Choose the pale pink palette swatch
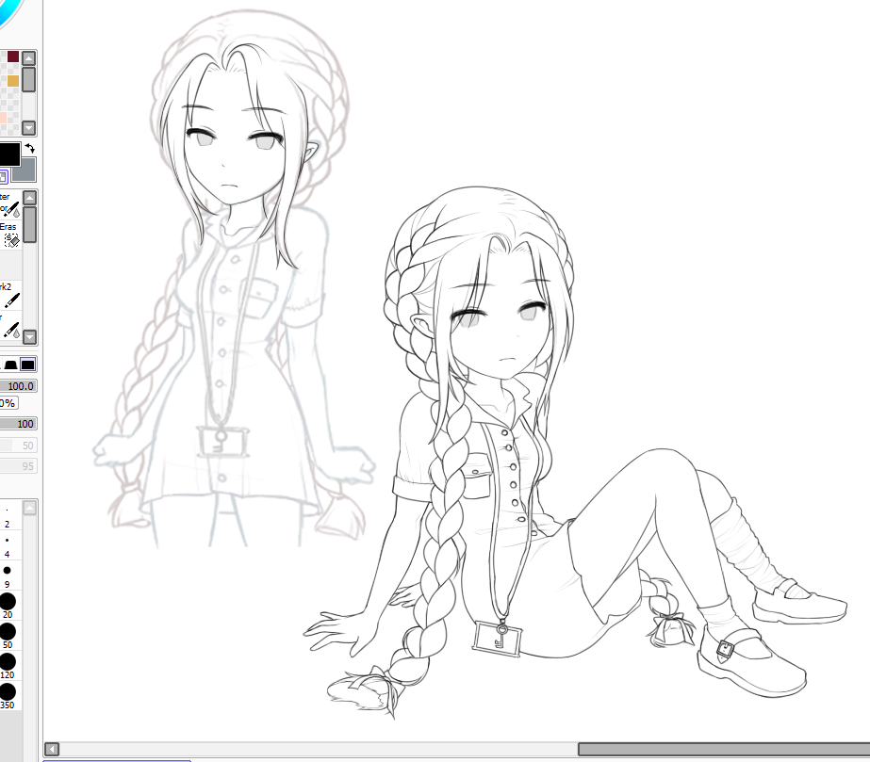The width and height of the screenshot is (870, 762). pos(3,118)
